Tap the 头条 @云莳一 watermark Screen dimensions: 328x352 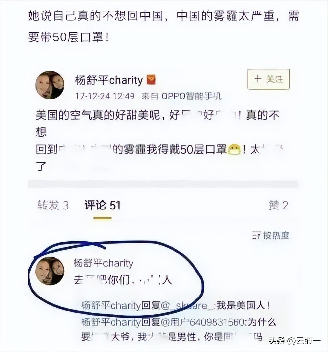tap(295, 341)
